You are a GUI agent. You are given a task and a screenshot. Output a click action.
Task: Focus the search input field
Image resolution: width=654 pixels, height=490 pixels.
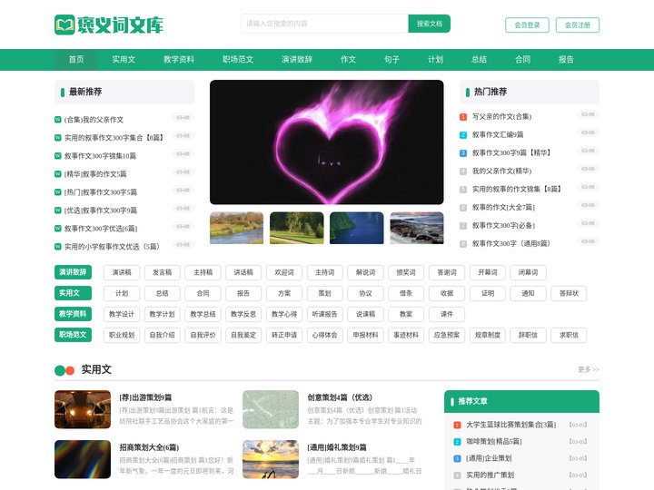(324, 24)
